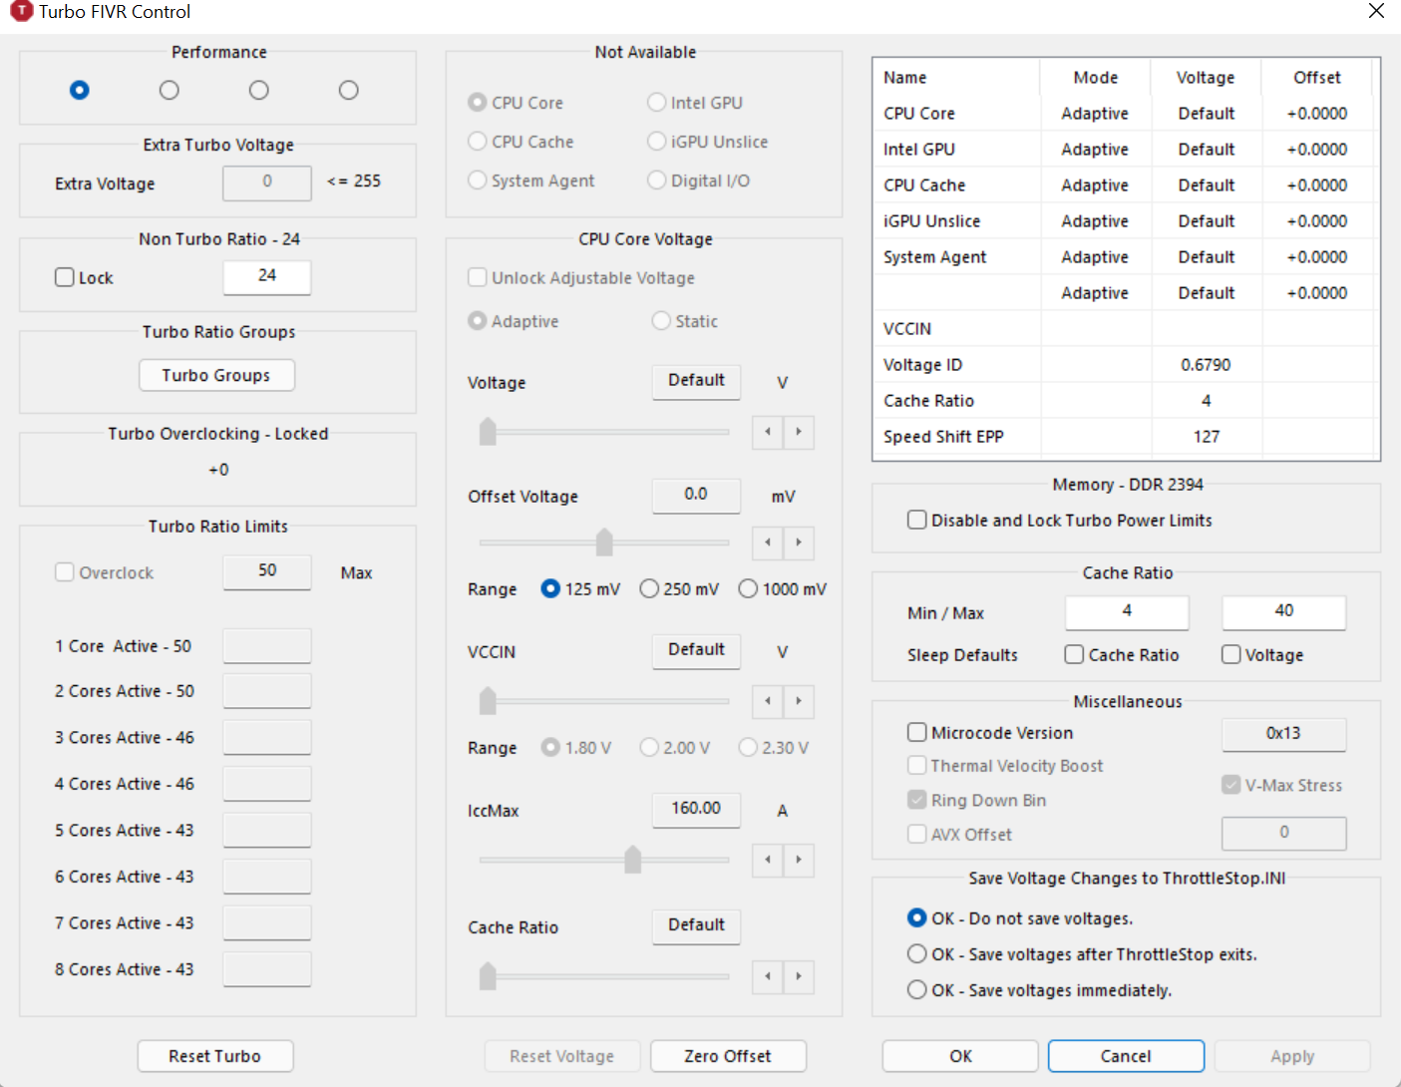
Task: Decrease Cache Ratio slider with the left arrow
Action: (768, 976)
